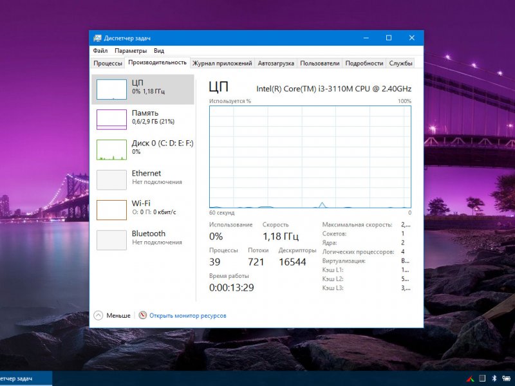Open the Wi-Fi performance view

tap(143, 210)
